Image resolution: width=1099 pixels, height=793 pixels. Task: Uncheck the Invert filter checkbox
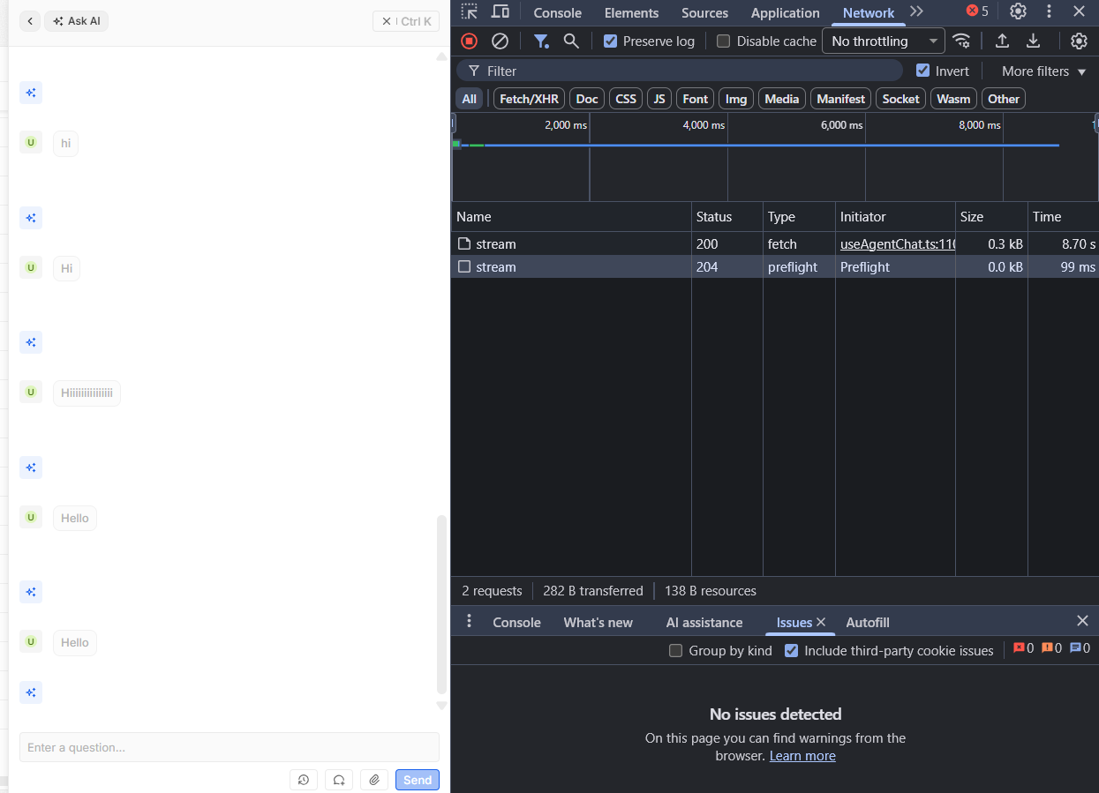[x=922, y=71]
